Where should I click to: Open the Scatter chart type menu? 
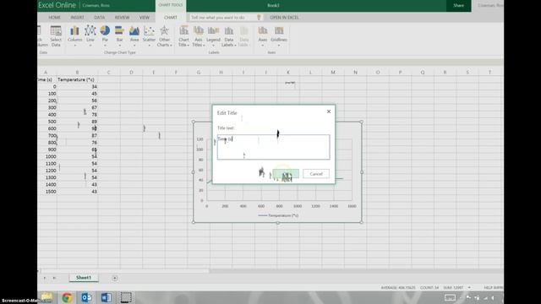tap(149, 35)
